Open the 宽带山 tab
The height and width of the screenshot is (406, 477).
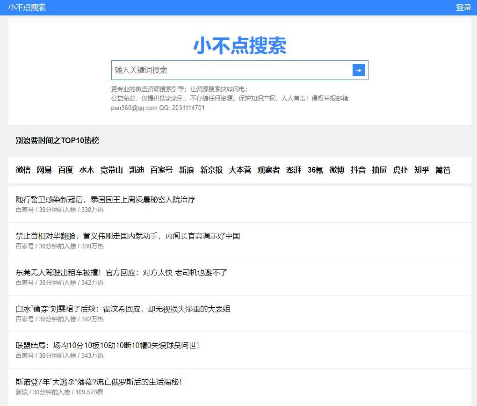[111, 170]
